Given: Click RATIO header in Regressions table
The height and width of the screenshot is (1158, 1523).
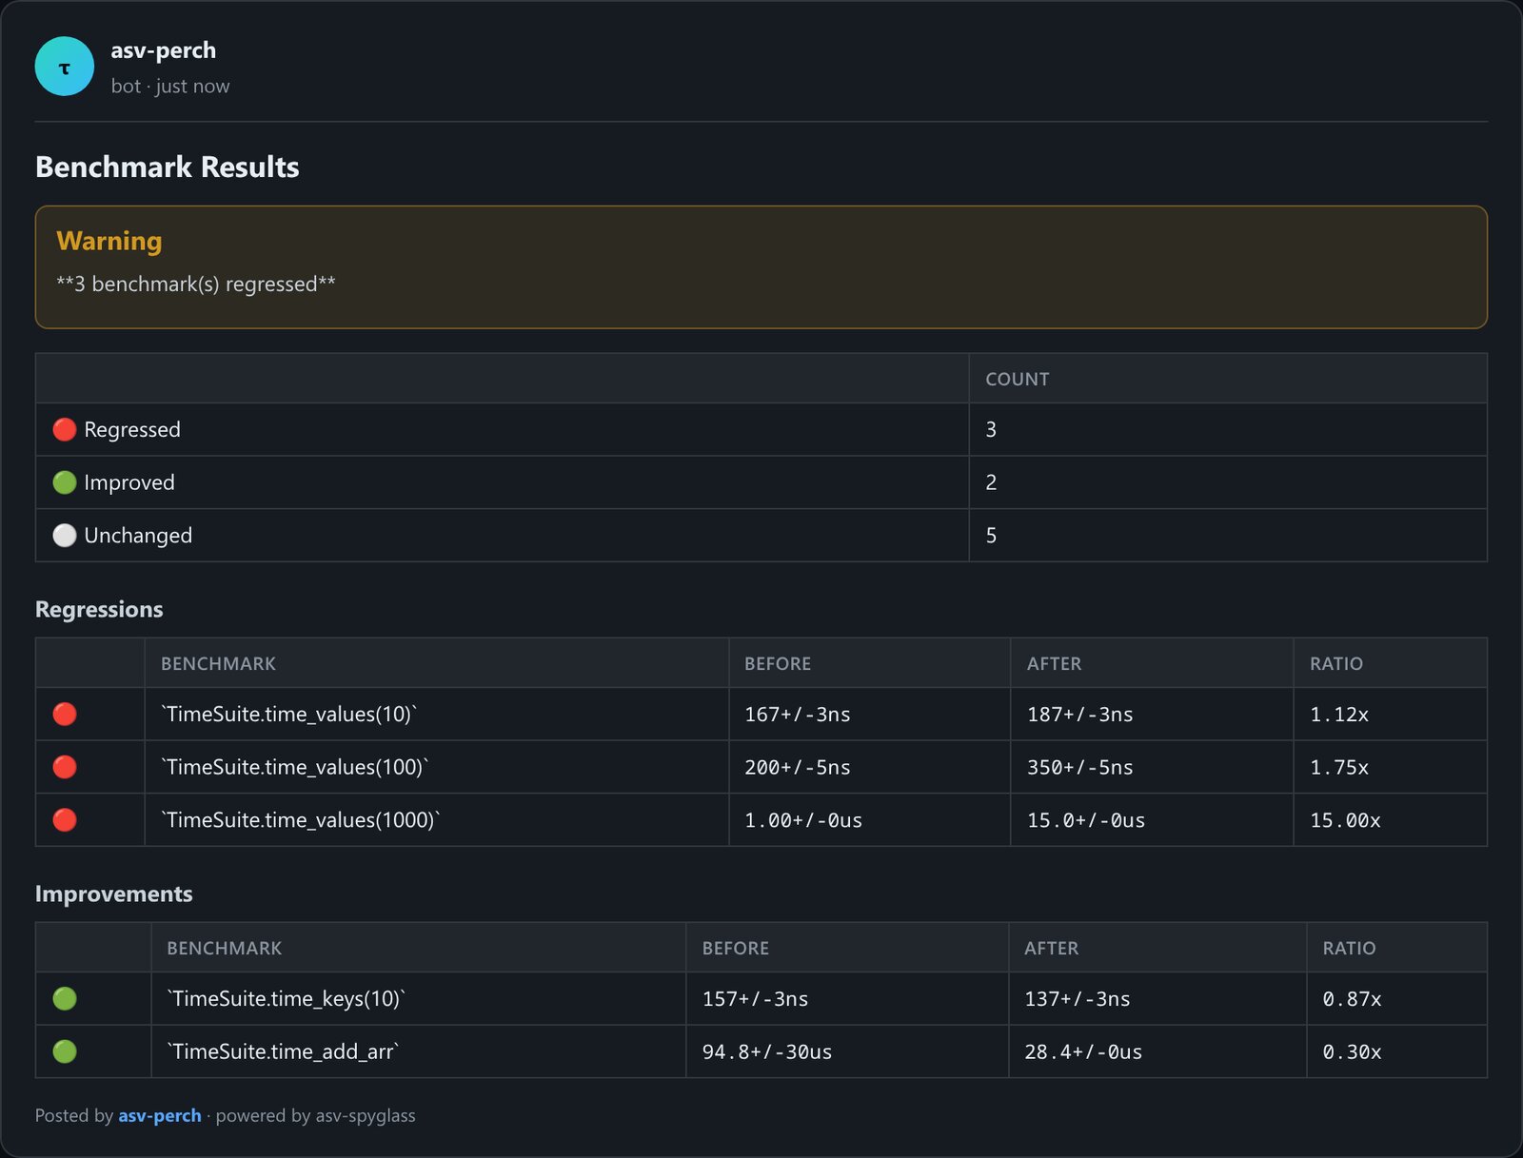Looking at the screenshot, I should pyautogui.click(x=1335, y=663).
